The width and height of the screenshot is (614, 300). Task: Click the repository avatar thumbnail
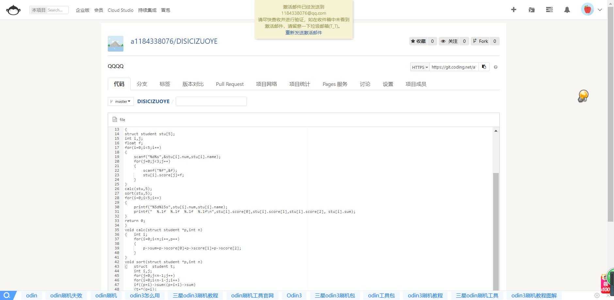[116, 44]
